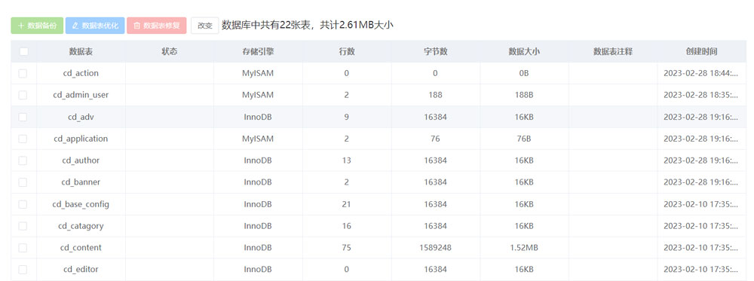Click row count 9 of cd_adv
This screenshot has height=281, width=754.
[347, 117]
